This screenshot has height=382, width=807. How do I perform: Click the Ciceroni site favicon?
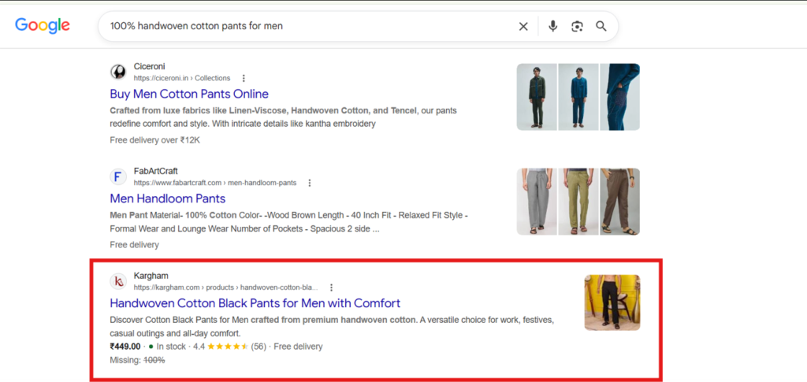point(118,72)
